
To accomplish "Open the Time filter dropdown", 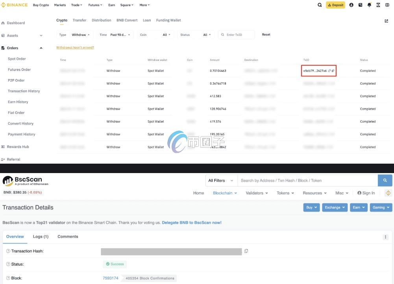I will tap(115, 35).
